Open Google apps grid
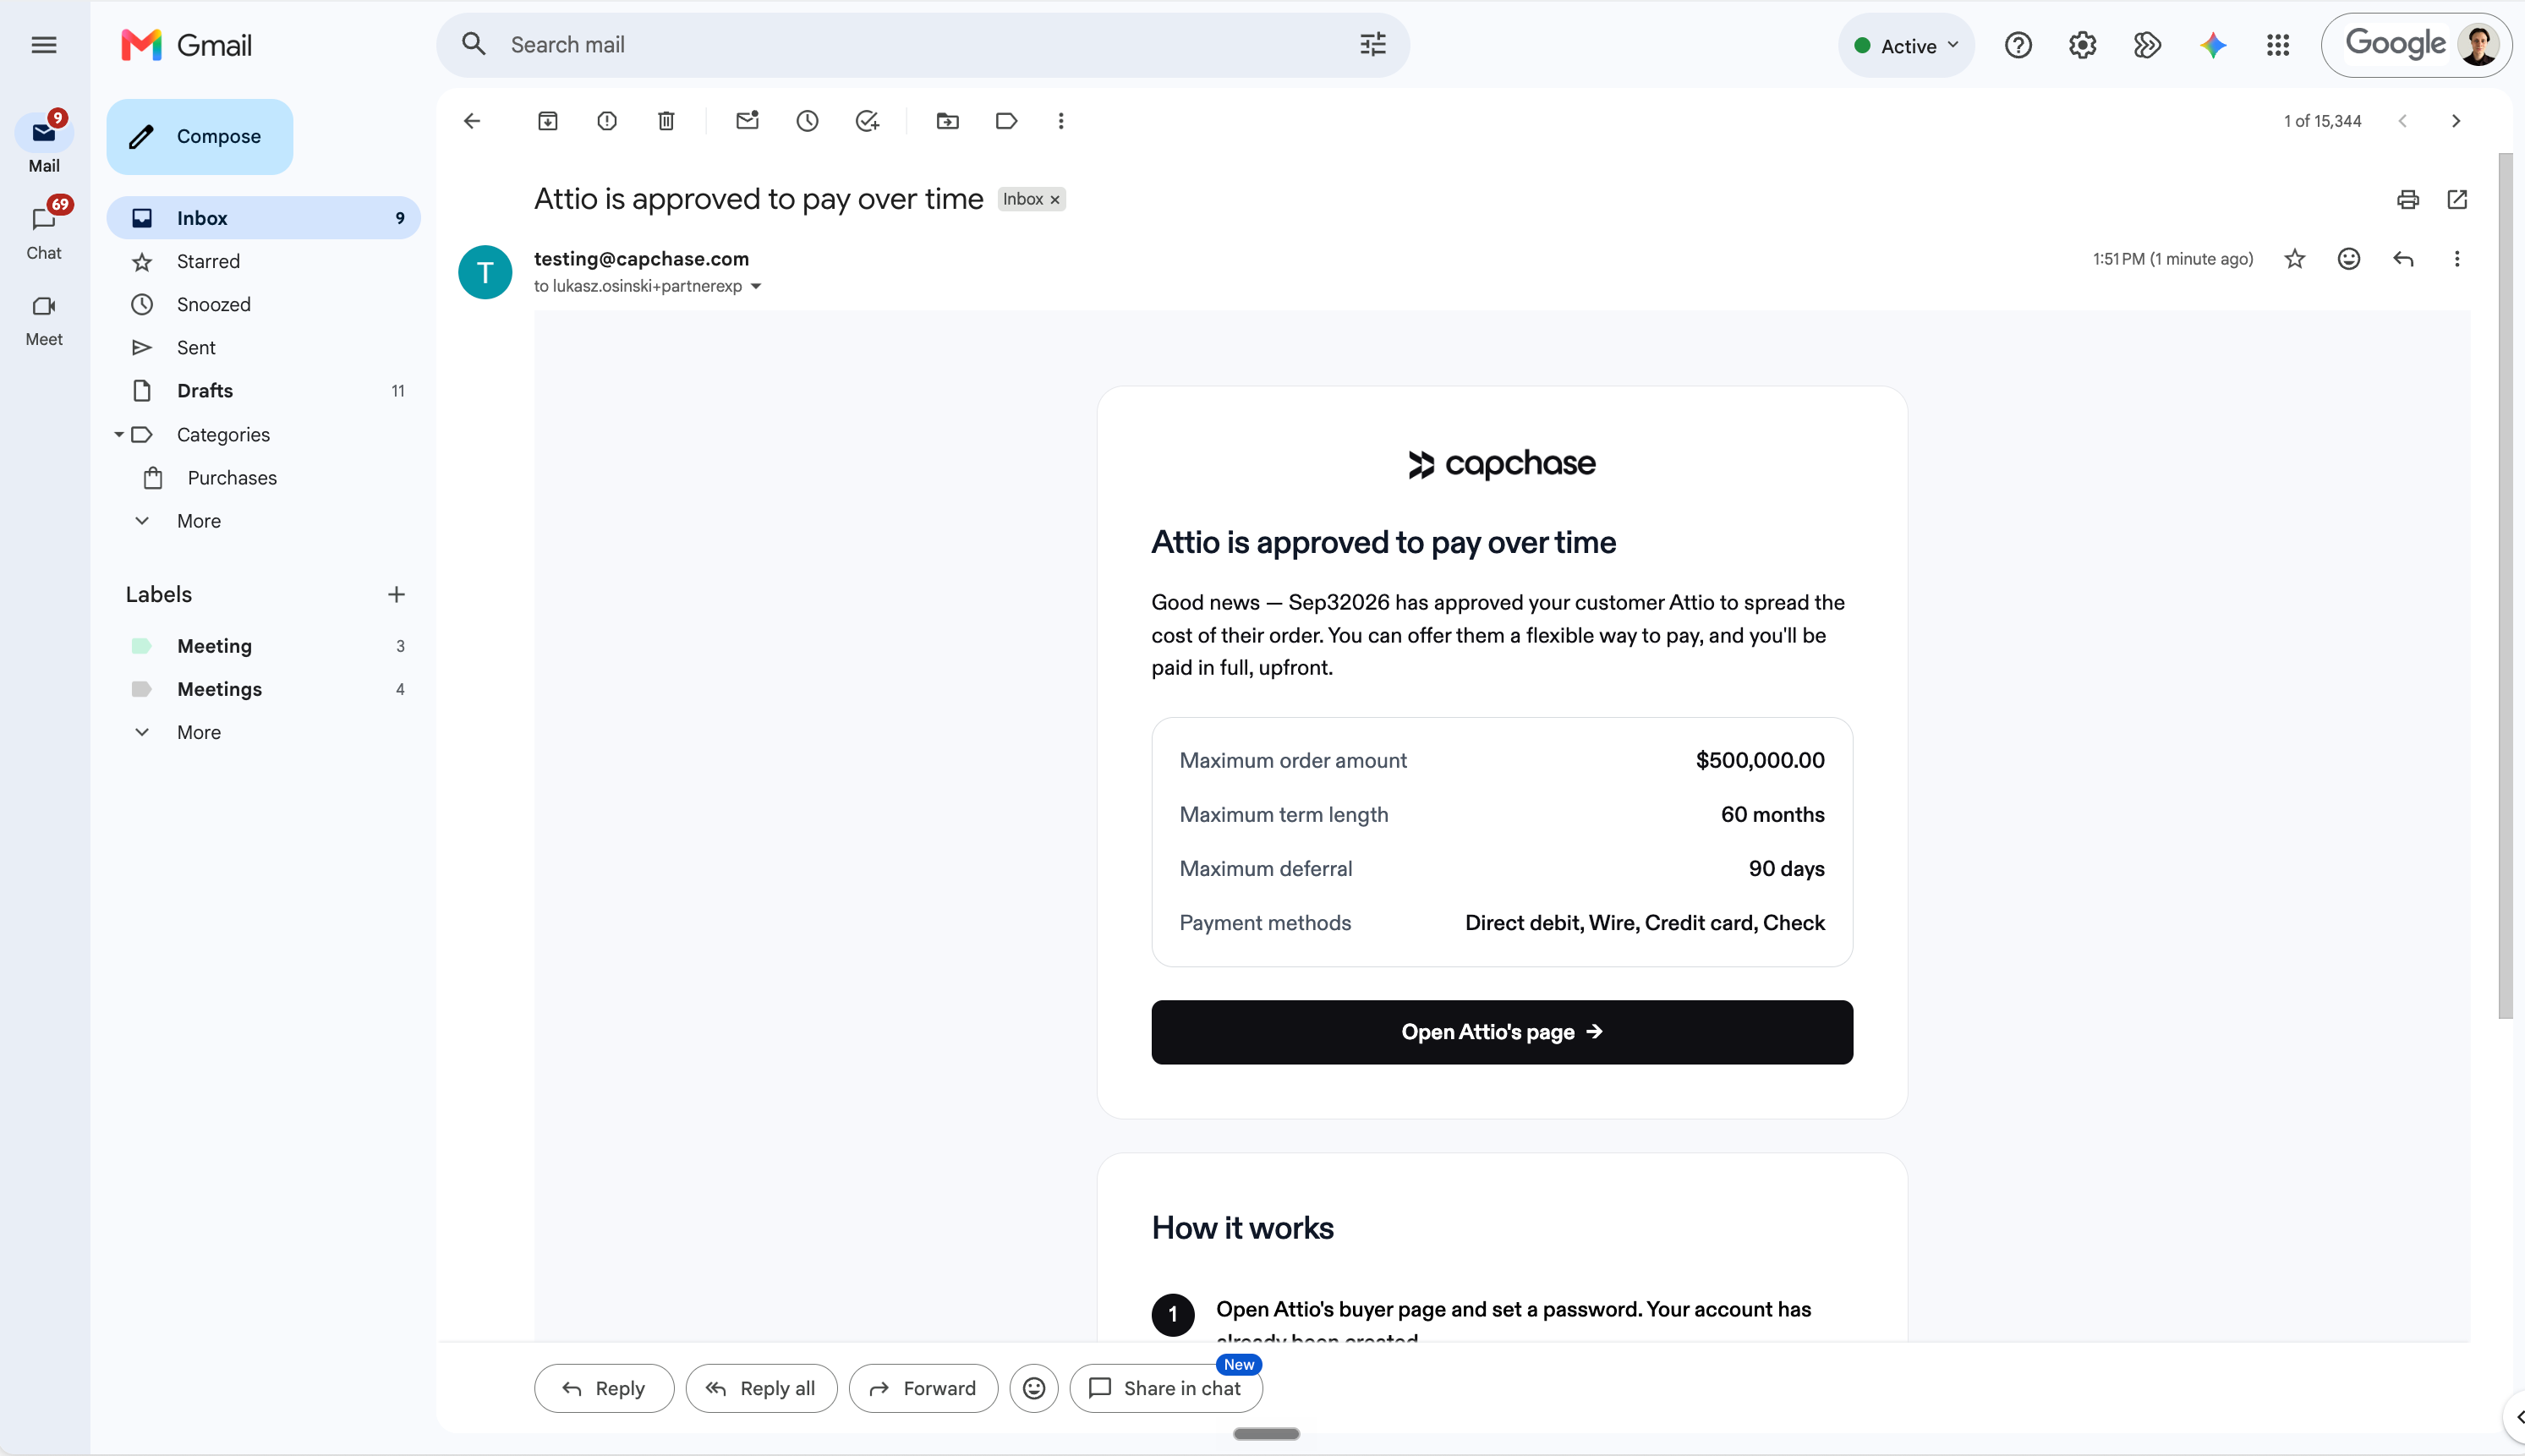Screen dimensions: 2525x1456 2278,45
